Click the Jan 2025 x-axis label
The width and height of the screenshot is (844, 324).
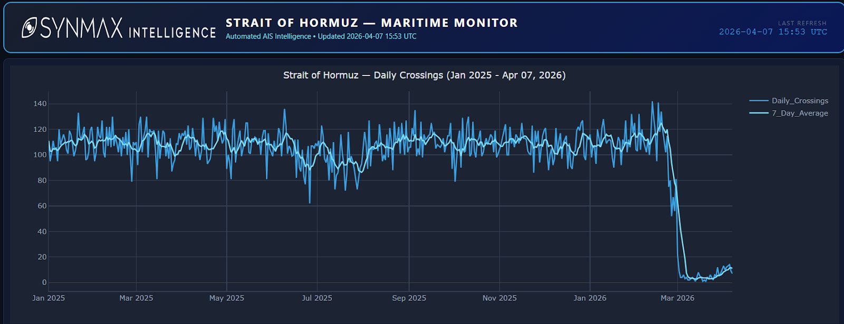click(49, 298)
